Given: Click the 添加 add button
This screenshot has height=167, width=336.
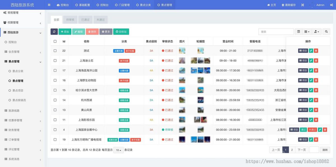Looking at the screenshot, I should (65, 32).
